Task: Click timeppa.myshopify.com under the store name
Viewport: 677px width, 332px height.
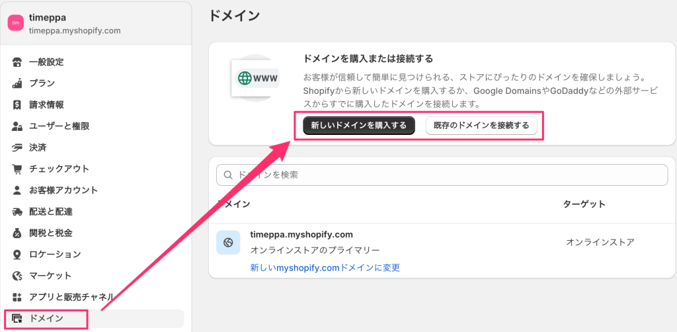Action: tap(74, 30)
